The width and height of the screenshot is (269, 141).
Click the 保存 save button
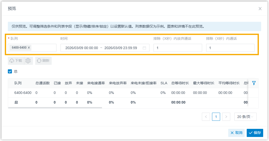coord(255,133)
